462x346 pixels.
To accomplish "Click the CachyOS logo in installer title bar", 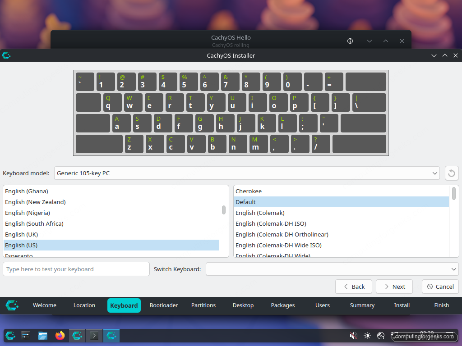I will point(6,55).
